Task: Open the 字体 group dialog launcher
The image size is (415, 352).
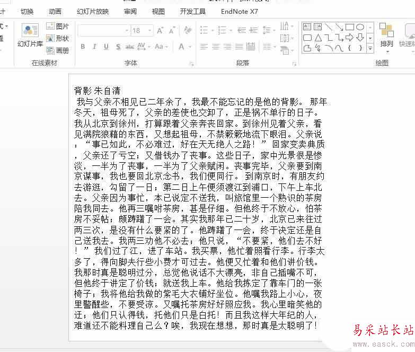Action: coord(192,64)
